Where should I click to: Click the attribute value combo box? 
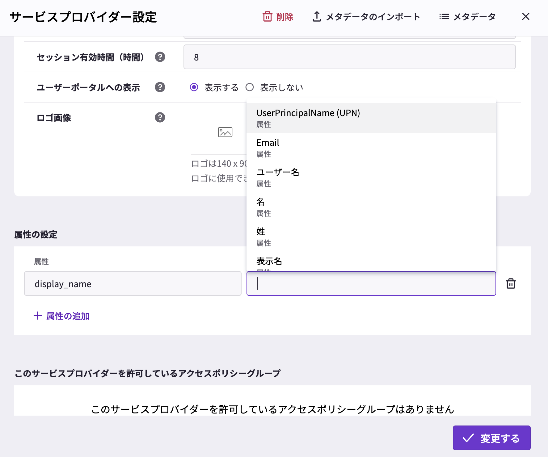tap(371, 283)
